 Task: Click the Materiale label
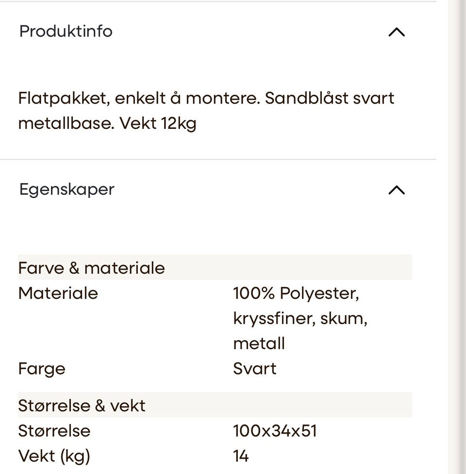[58, 293]
